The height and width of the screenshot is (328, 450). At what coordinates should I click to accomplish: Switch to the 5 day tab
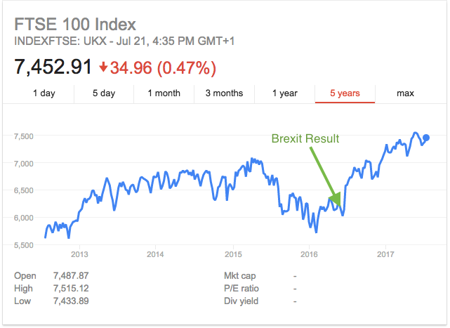[x=104, y=93]
